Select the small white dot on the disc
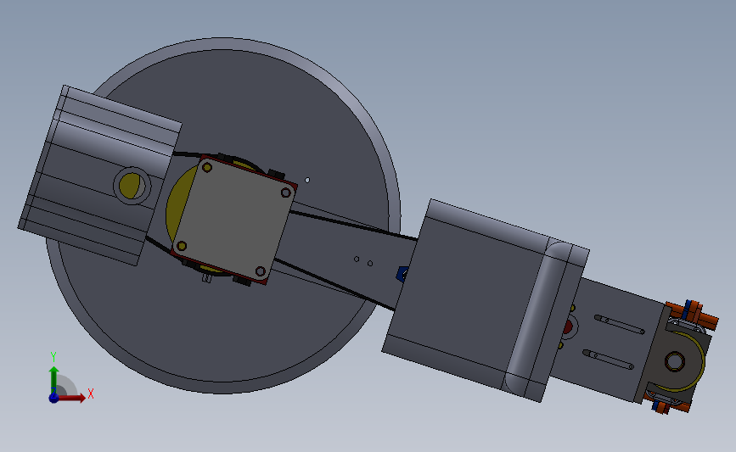This screenshot has height=452, width=736. (x=307, y=180)
